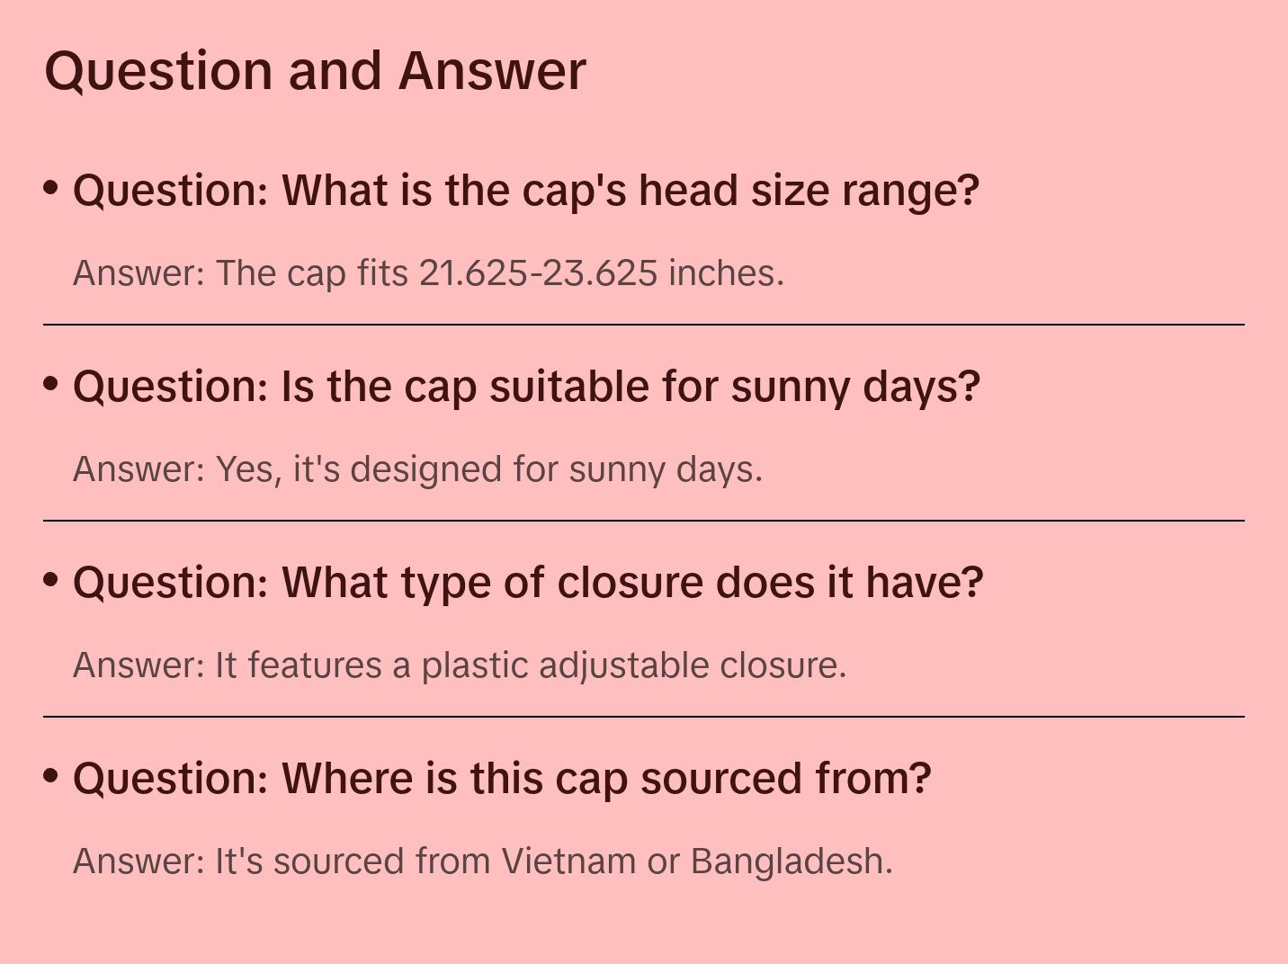
Task: Click the number range "21.625-23.625"
Action: (x=538, y=273)
